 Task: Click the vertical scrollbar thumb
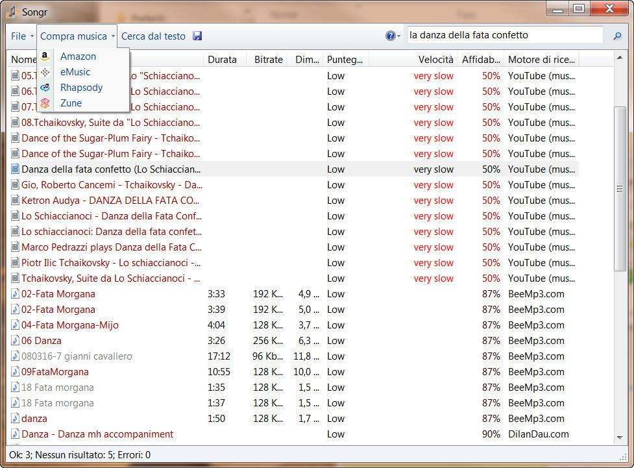[620, 188]
